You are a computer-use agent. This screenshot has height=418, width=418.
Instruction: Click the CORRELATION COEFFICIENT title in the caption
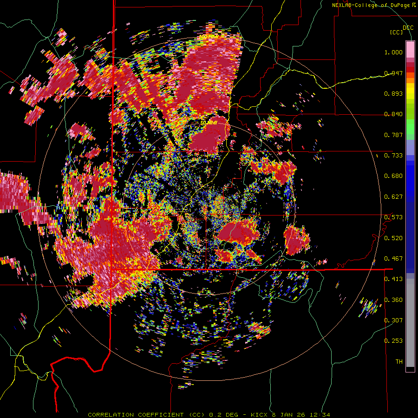tap(136, 415)
